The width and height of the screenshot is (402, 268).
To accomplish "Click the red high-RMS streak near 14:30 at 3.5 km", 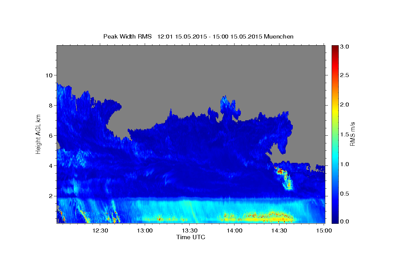I will [280, 171].
